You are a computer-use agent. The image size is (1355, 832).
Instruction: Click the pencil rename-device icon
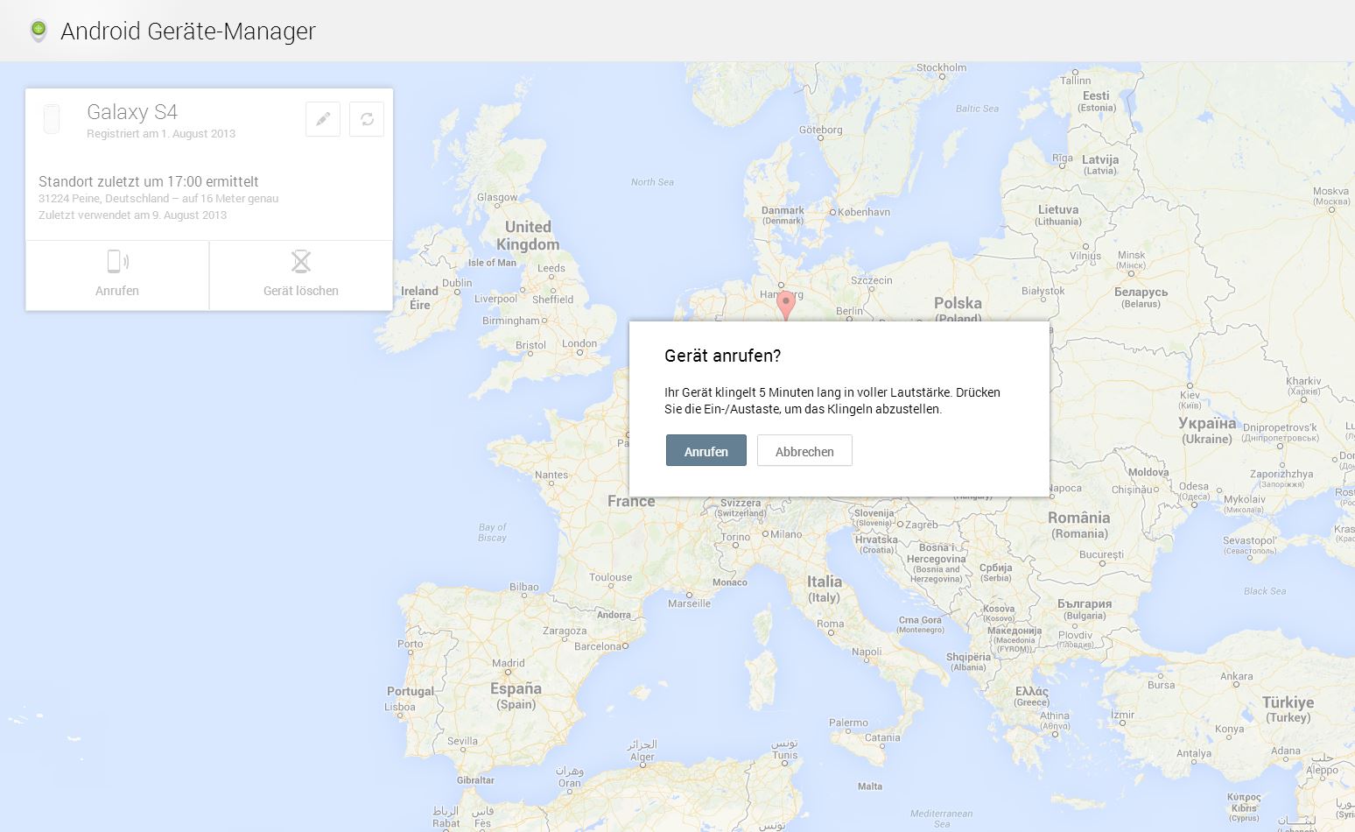click(323, 119)
